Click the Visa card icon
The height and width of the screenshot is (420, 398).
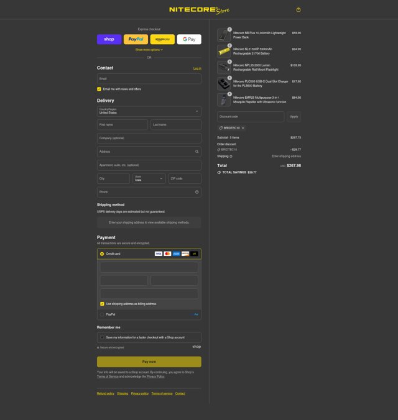159,253
